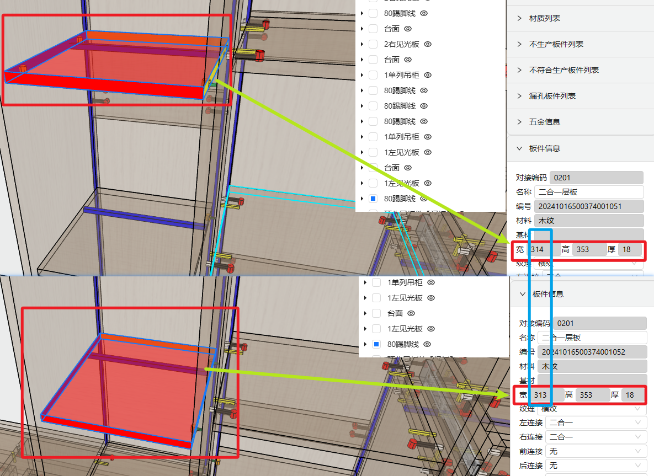Open the 后连接 dropdown
The image size is (654, 476).
coord(596,466)
